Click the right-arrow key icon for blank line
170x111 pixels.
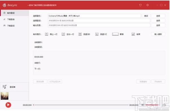coord(63,34)
